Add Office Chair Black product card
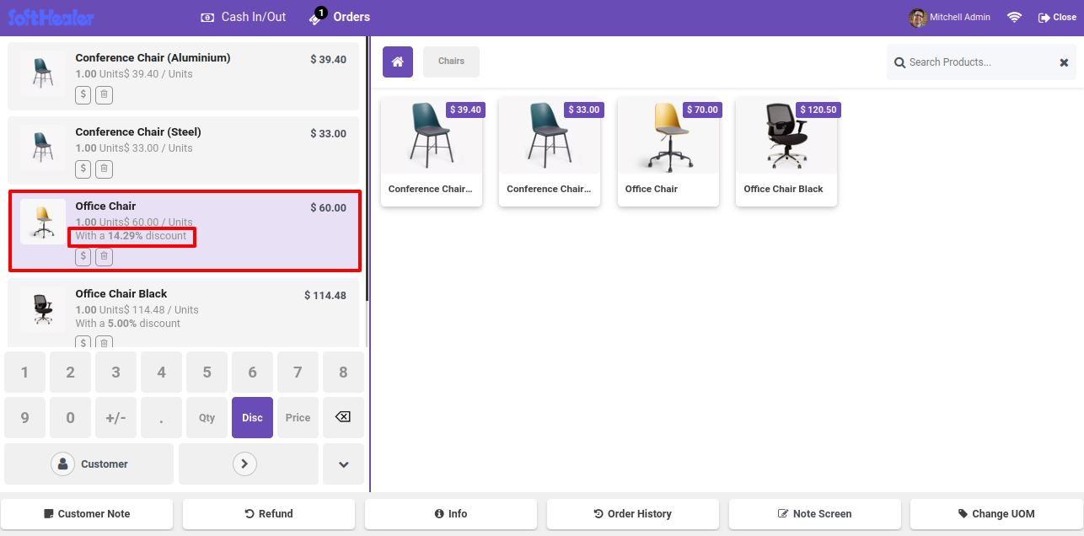The height and width of the screenshot is (536, 1084). tap(786, 152)
